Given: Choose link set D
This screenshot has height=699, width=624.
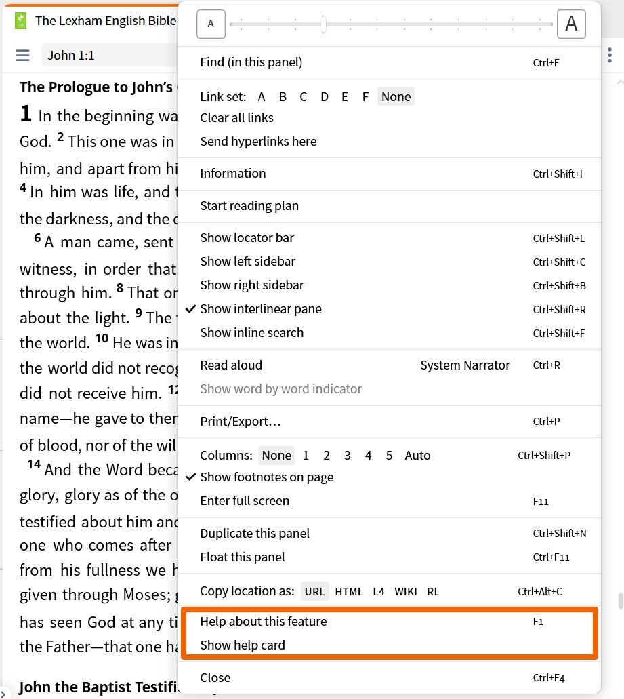Looking at the screenshot, I should (325, 97).
